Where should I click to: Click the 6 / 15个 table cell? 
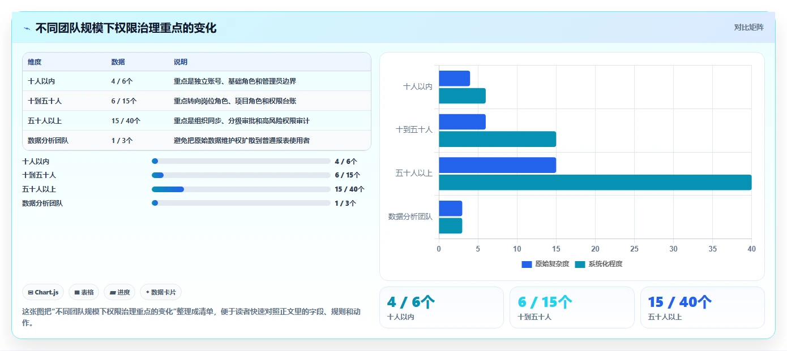[124, 101]
